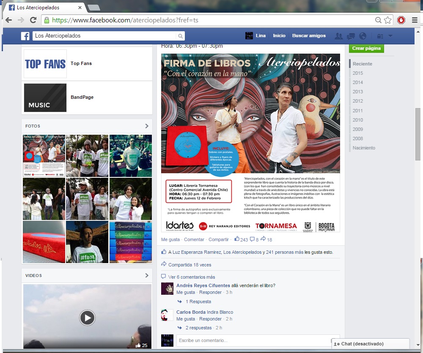Open the account dropdown arrow in header
This screenshot has height=353, width=423.
[390, 36]
